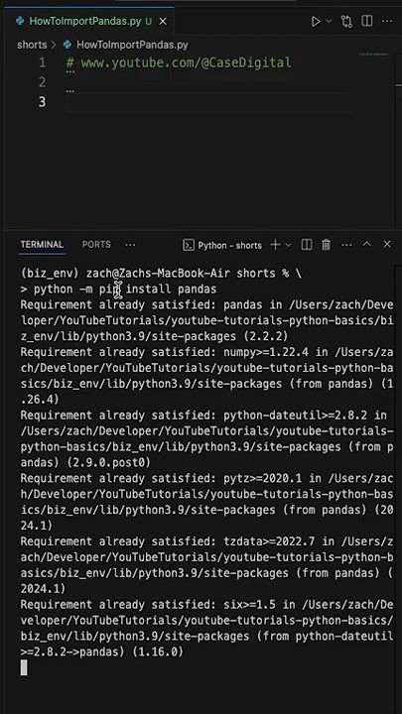
Task: Select the HowToImportPandas.py editor tab
Action: 89,22
